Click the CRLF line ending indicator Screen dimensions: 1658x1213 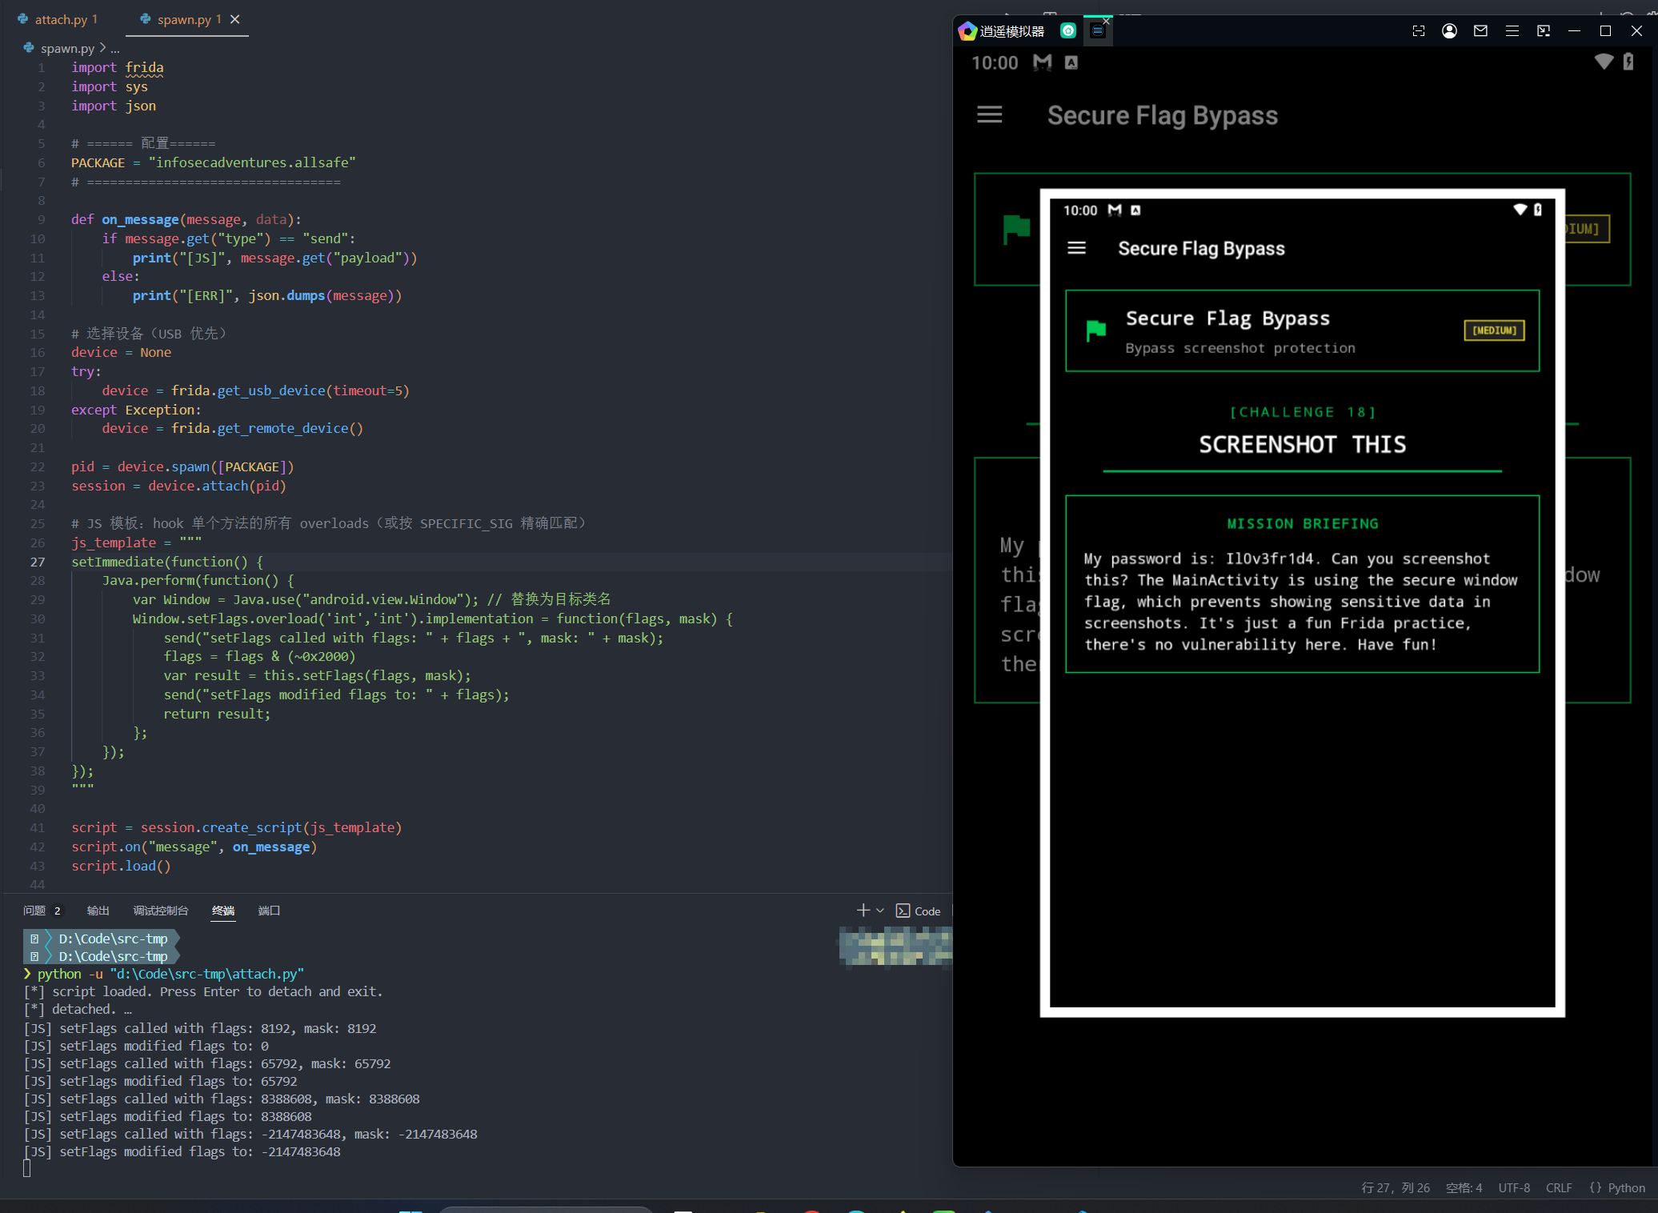pos(1558,1187)
